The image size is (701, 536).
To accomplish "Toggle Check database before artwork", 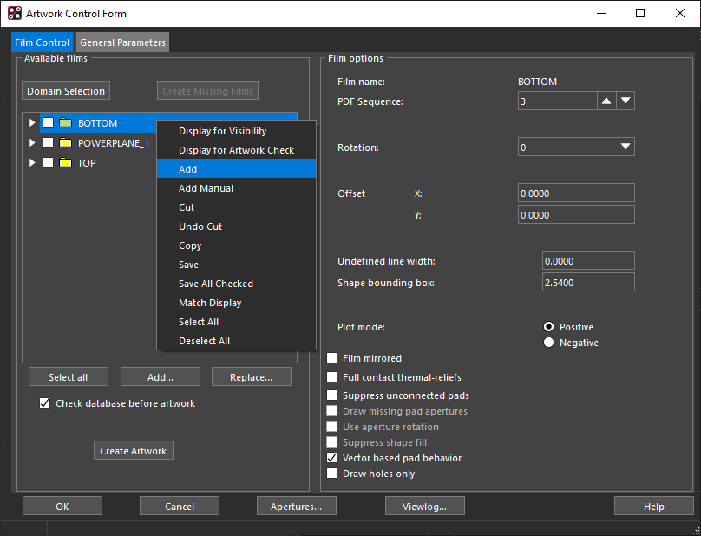I will point(45,403).
